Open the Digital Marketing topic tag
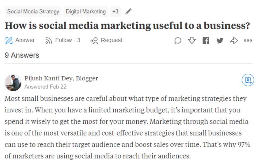Image resolution: width=276 pixels, height=167 pixels. click(86, 12)
